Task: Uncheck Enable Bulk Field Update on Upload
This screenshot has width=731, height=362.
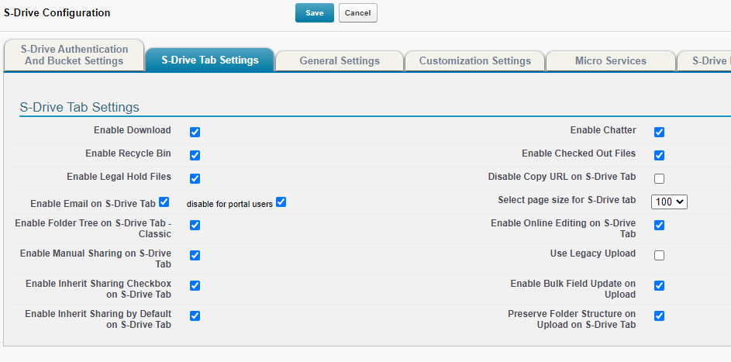Action: pos(659,285)
